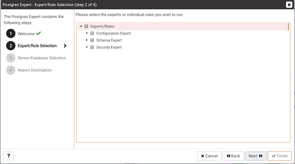The width and height of the screenshot is (295, 164).
Task: Click the step 4 number circle
Action: coord(11,70)
